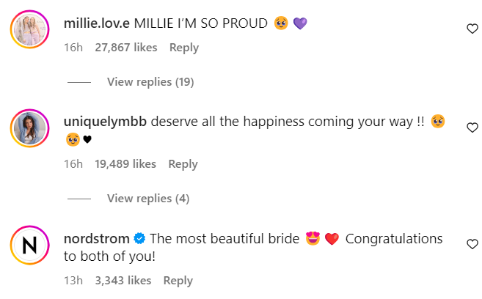Like uniquelymbb's comment with heart icon
This screenshot has height=299, width=482.
(x=472, y=128)
